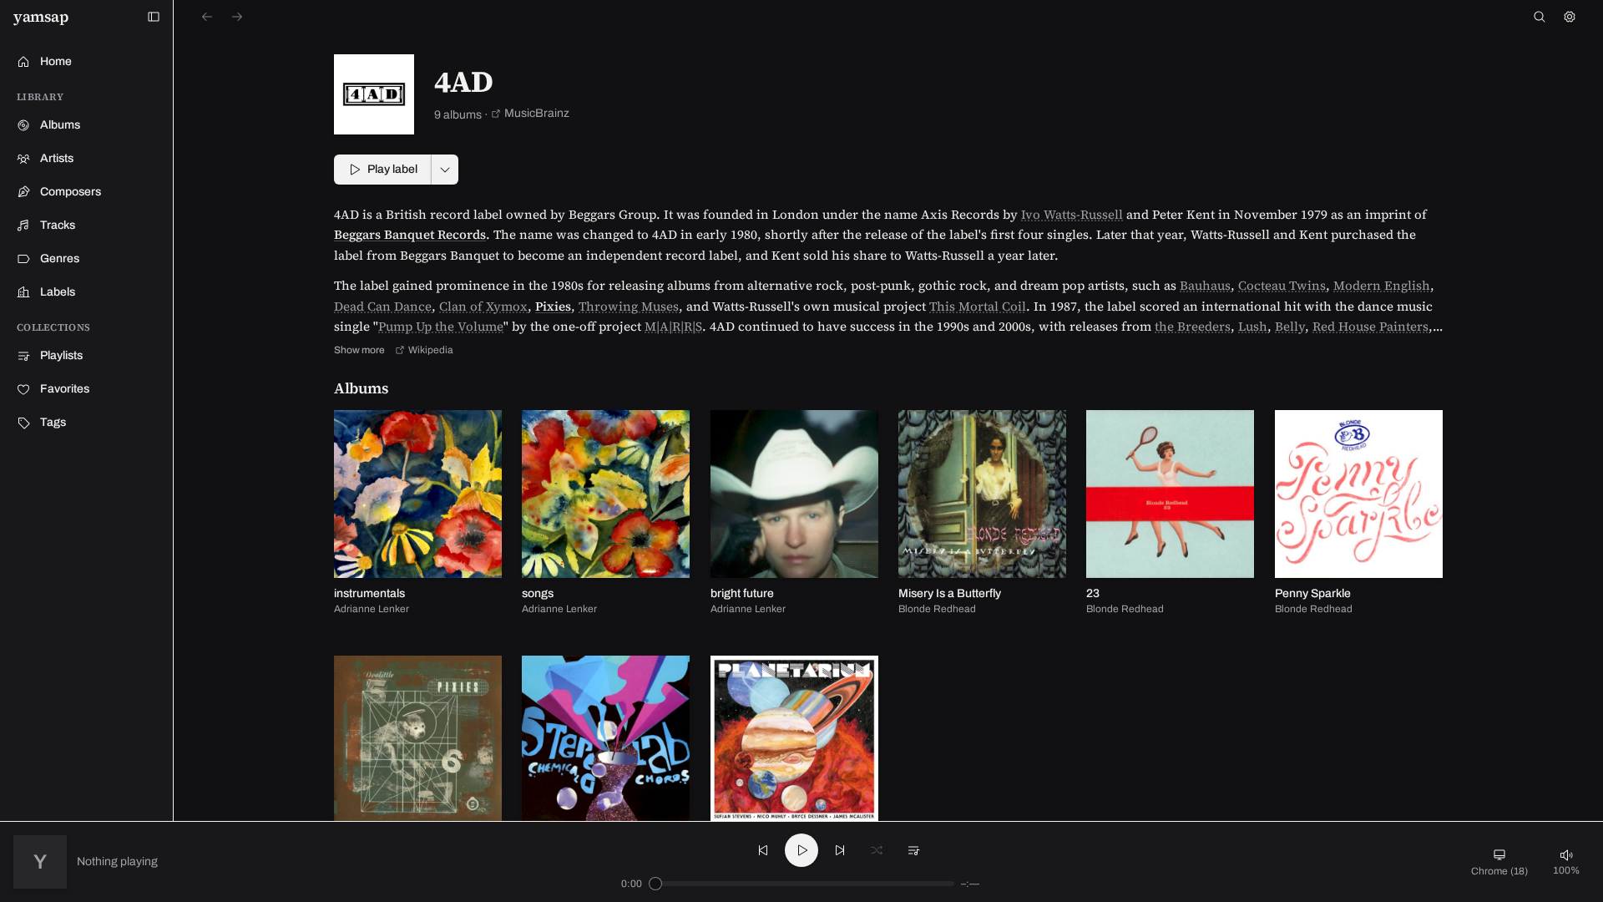Screen dimensions: 1603x902
Task: Follow the Beggars Banquet Records link
Action: [x=410, y=236]
